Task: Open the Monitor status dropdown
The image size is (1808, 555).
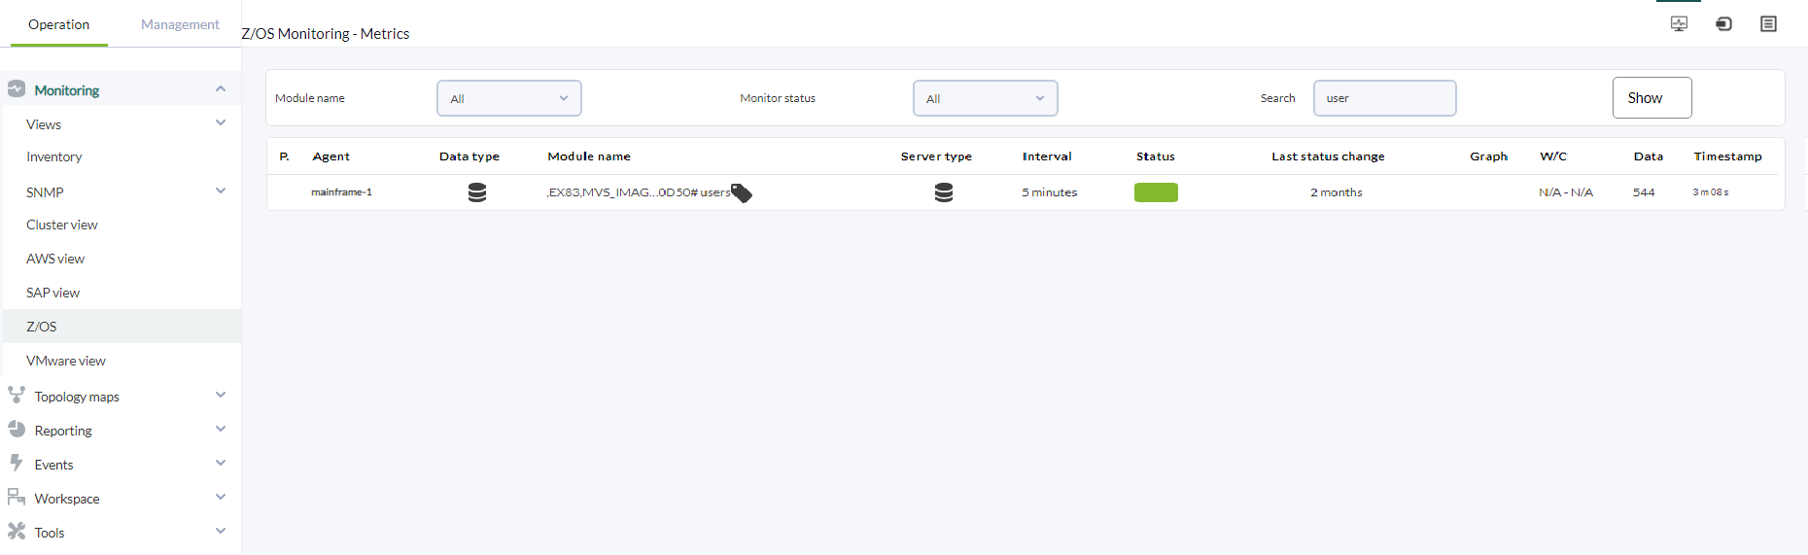Action: click(x=986, y=98)
